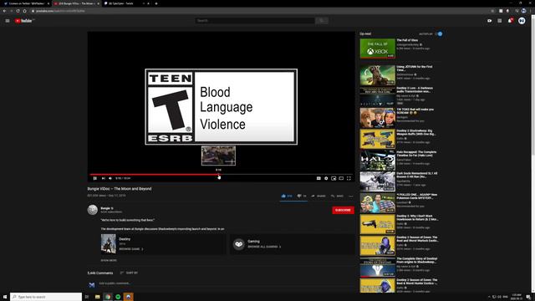Save video to a playlist
Image resolution: width=535 pixels, height=301 pixels.
[x=337, y=196]
